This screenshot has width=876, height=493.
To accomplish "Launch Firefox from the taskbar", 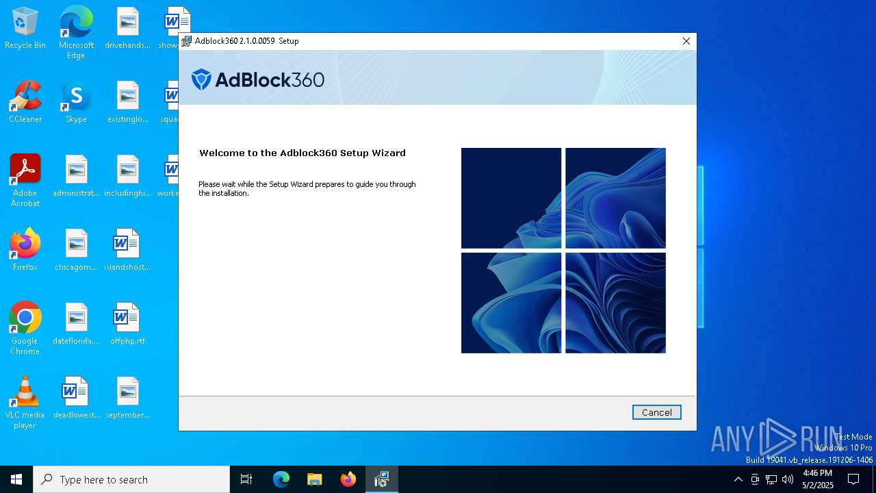I will 348,479.
